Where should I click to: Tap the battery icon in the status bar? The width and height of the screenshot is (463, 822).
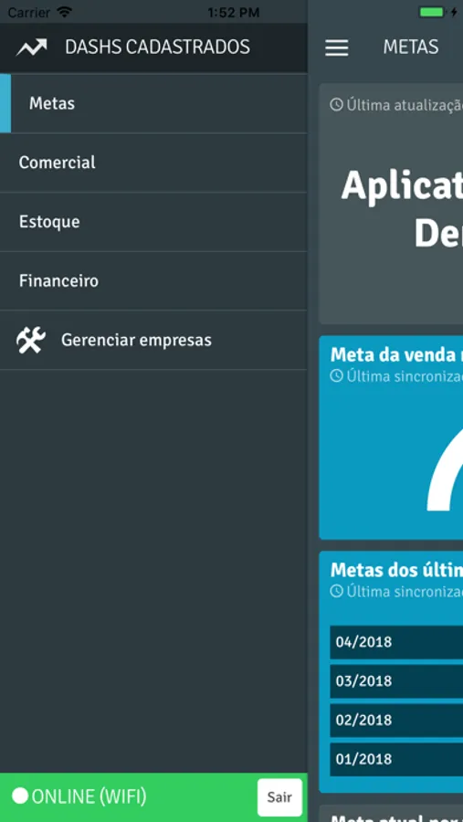(432, 12)
